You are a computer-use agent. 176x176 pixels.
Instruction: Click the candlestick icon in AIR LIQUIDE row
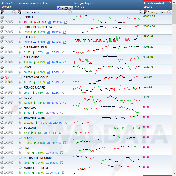tap(20, 62)
